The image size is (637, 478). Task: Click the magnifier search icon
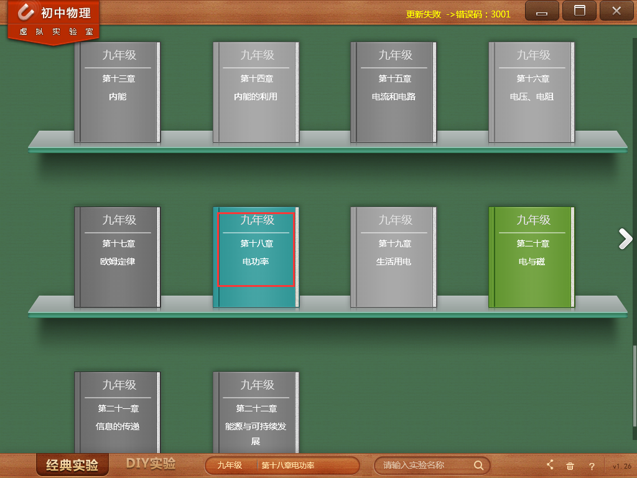(x=478, y=466)
